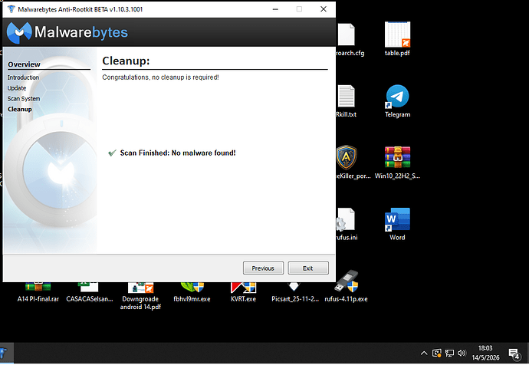This screenshot has height=365, width=529.
Task: Click the Malwarebytes logo in header
Action: (x=67, y=32)
